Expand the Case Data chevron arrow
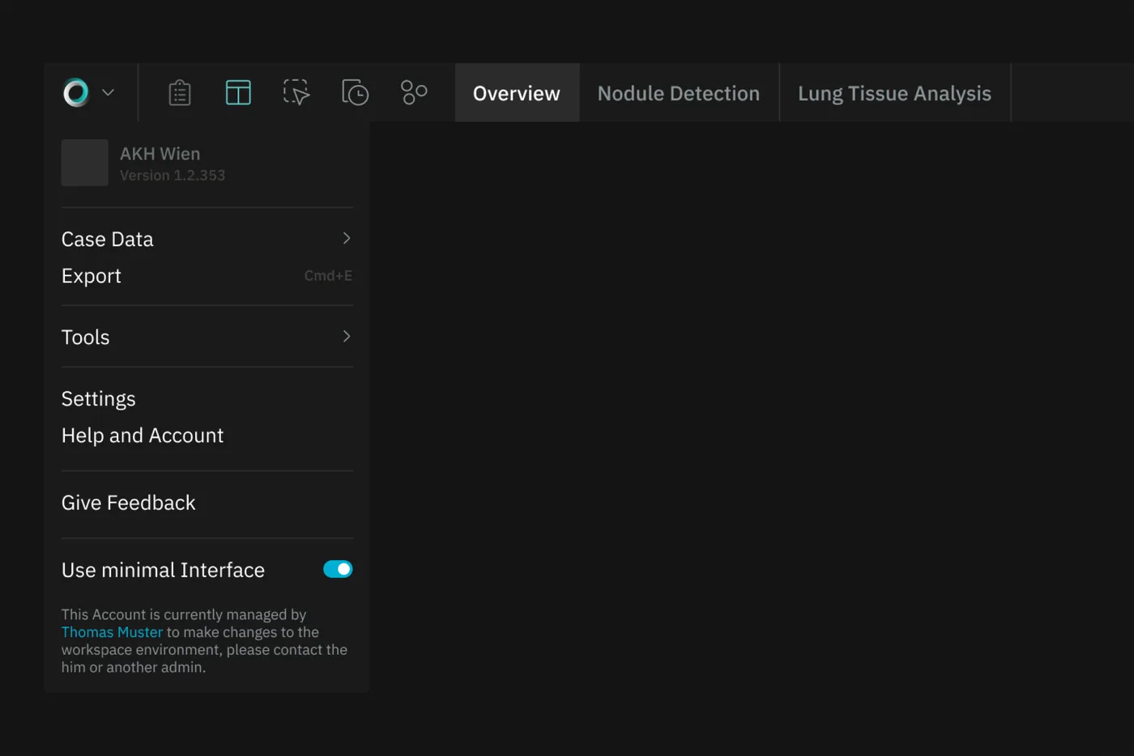1134x756 pixels. (347, 238)
